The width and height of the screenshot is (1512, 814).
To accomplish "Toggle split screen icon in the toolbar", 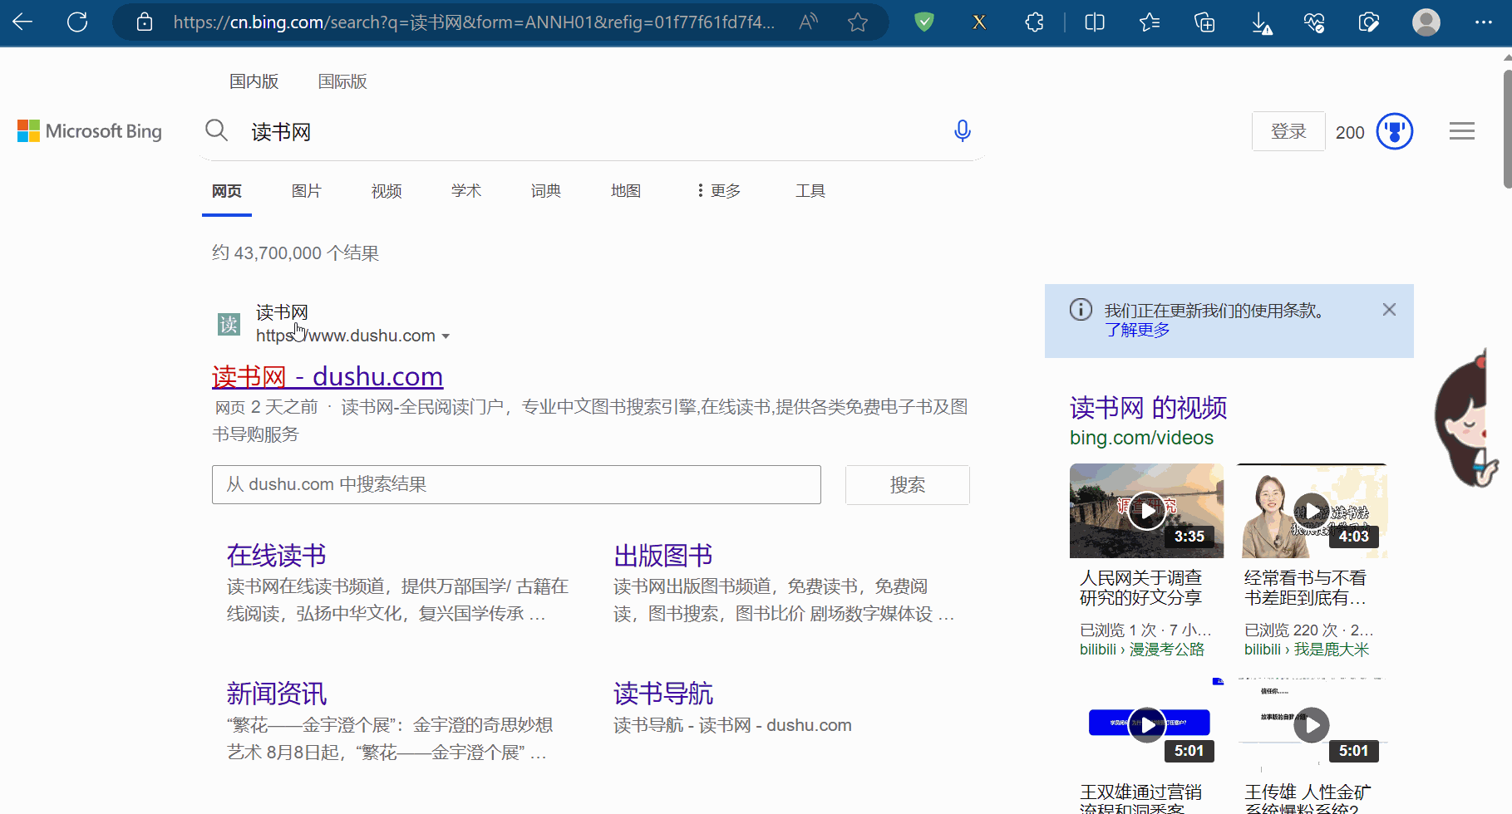I will (x=1095, y=22).
